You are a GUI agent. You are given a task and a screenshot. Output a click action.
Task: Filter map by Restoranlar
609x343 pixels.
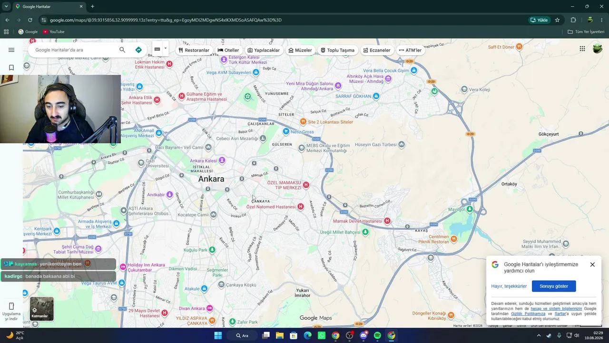click(194, 50)
